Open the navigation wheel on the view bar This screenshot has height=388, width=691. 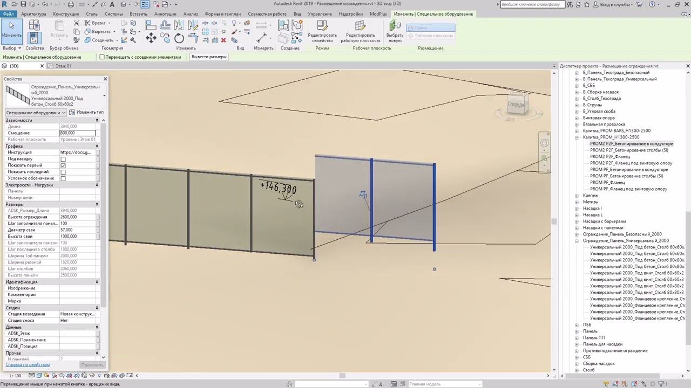pos(544,143)
